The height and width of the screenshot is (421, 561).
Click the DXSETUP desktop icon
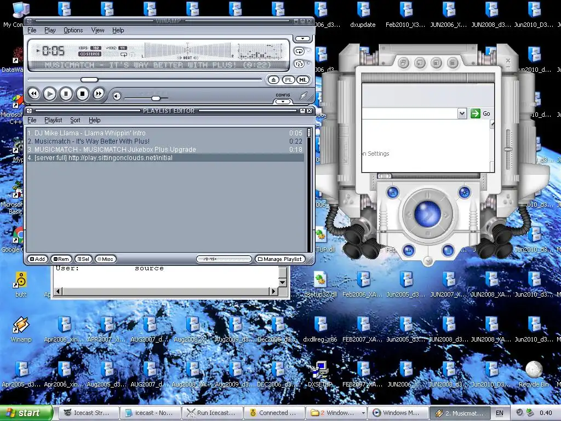point(320,374)
